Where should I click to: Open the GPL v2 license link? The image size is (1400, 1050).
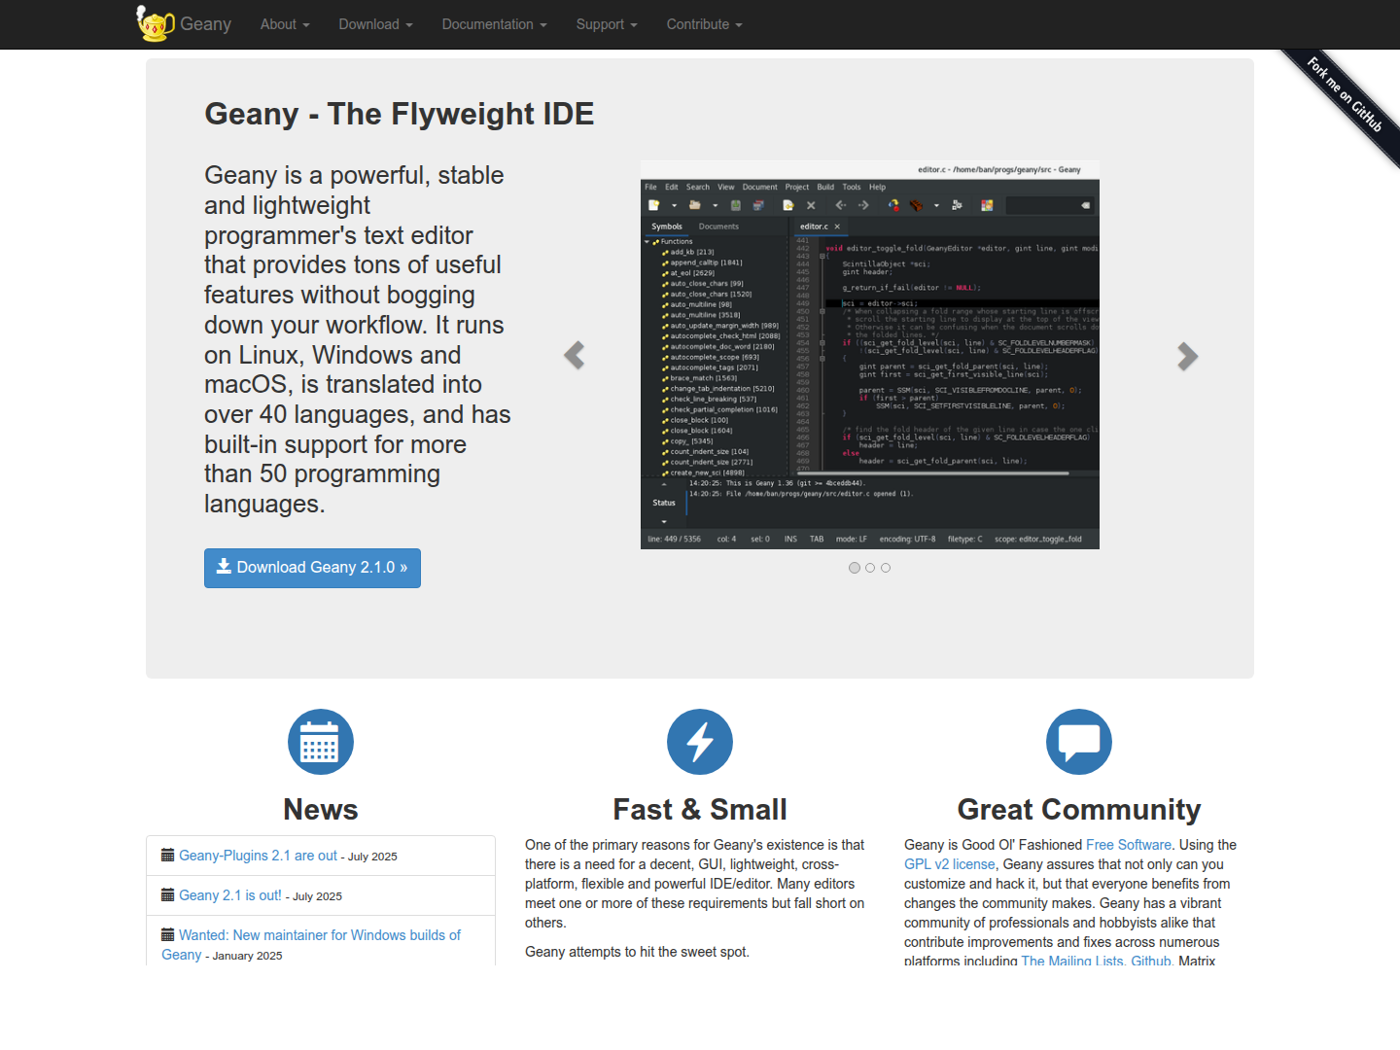[950, 864]
